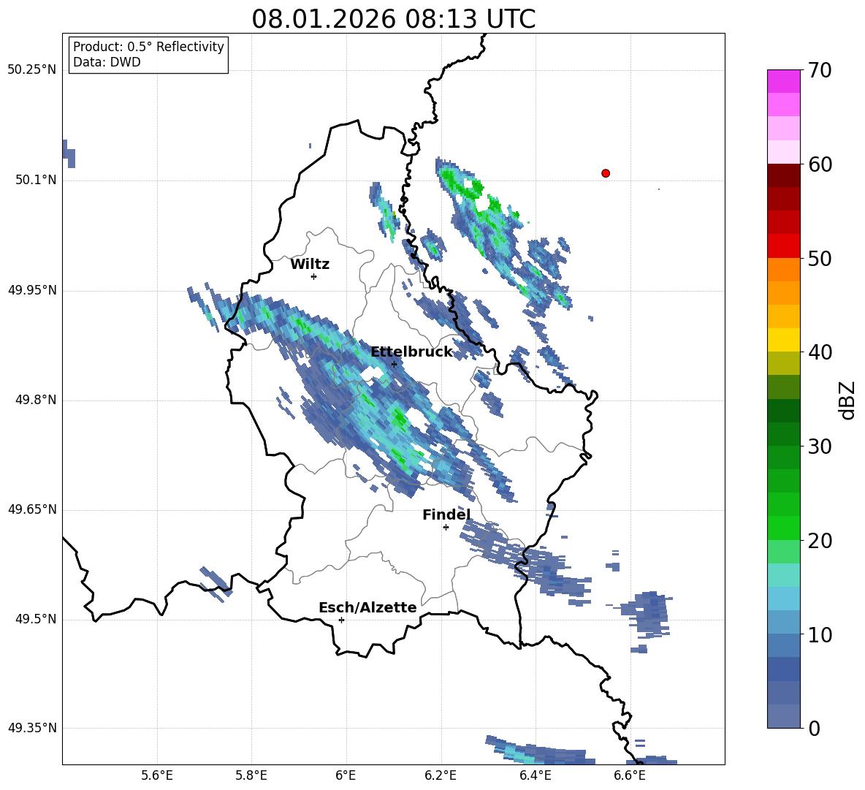This screenshot has width=865, height=790.
Task: Click the Product: 0.5° Reflectivity label
Action: [x=148, y=47]
